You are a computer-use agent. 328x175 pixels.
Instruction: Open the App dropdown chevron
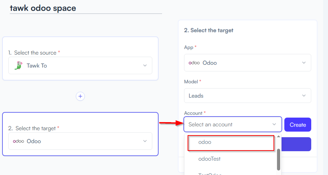point(304,63)
